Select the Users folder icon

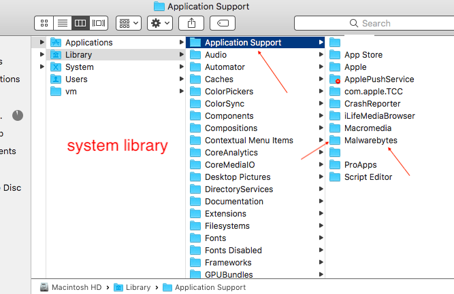[x=56, y=79]
